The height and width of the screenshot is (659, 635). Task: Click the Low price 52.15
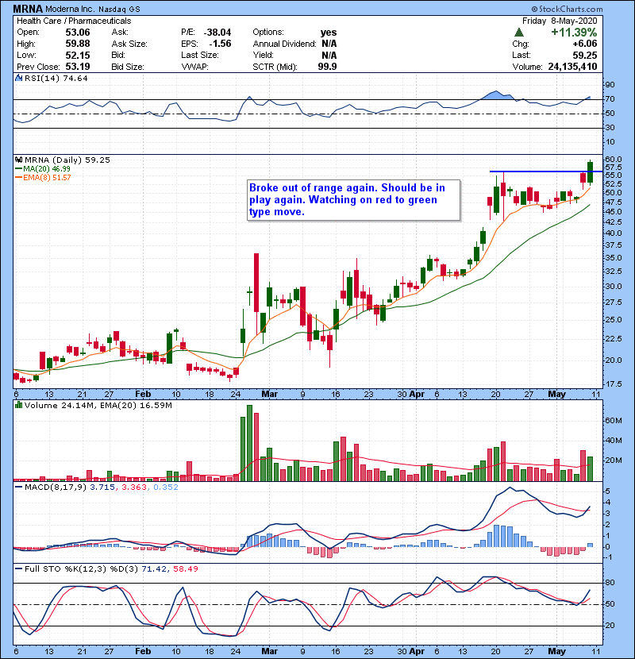78,55
